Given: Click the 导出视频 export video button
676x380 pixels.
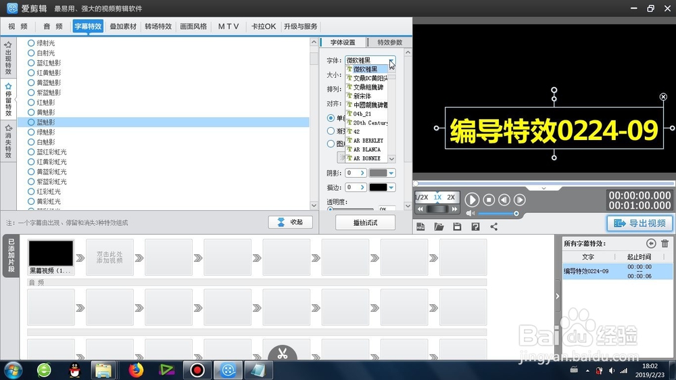Looking at the screenshot, I should pos(639,223).
